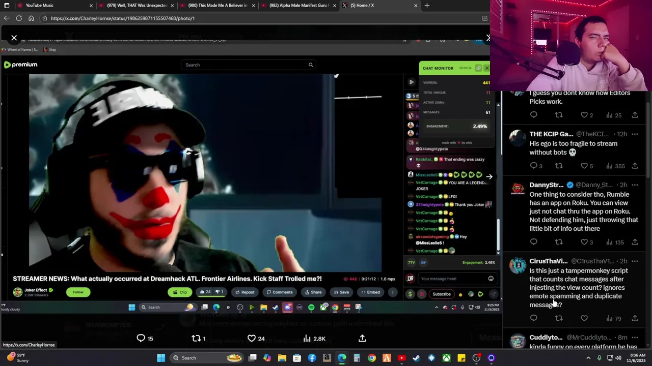Open Steam from the taskbar

pos(416,358)
